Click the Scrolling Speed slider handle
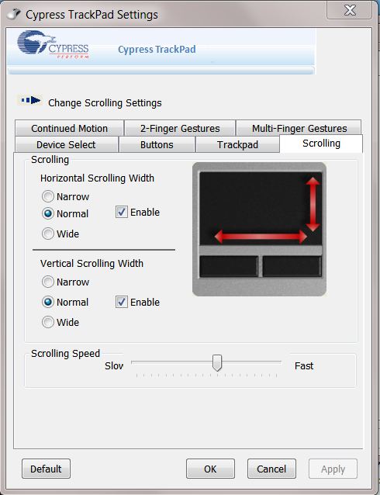 (x=217, y=363)
